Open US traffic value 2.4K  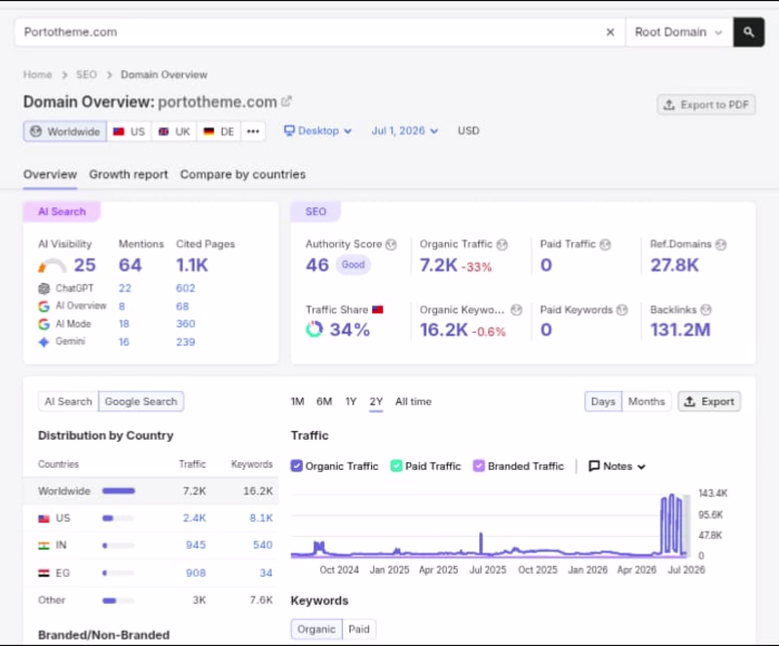(194, 518)
